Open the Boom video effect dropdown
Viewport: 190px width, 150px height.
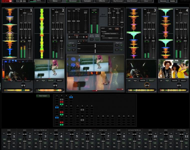coord(110,38)
